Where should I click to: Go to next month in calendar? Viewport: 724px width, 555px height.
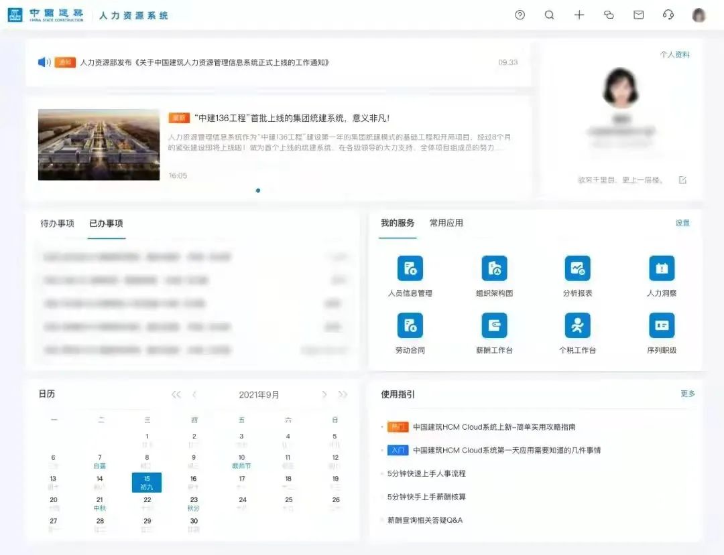point(324,394)
